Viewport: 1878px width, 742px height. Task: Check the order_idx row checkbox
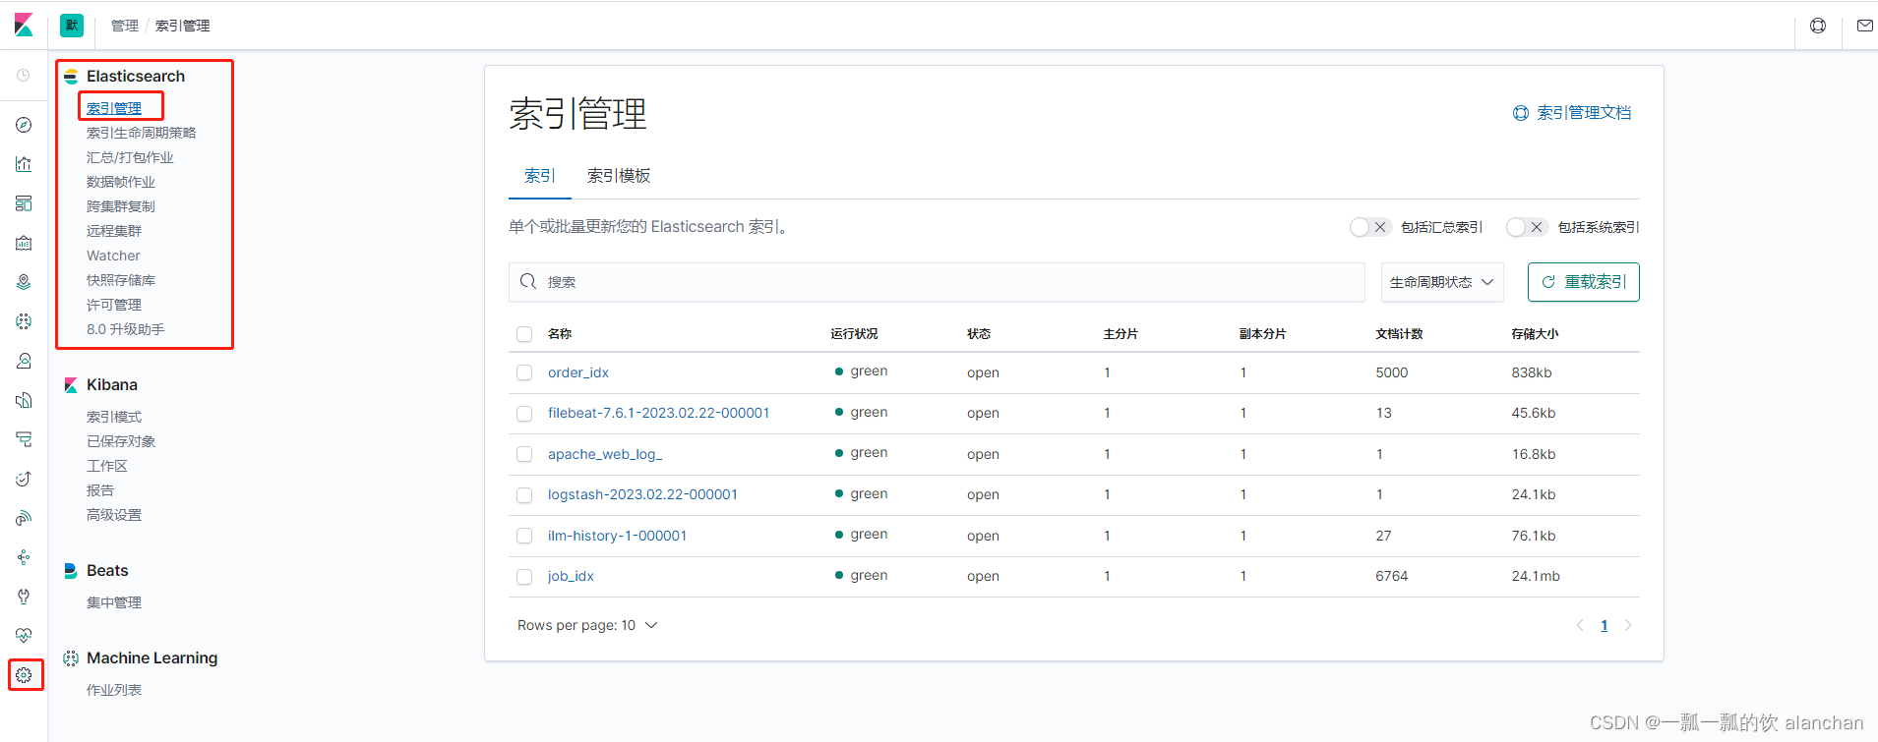tap(524, 372)
